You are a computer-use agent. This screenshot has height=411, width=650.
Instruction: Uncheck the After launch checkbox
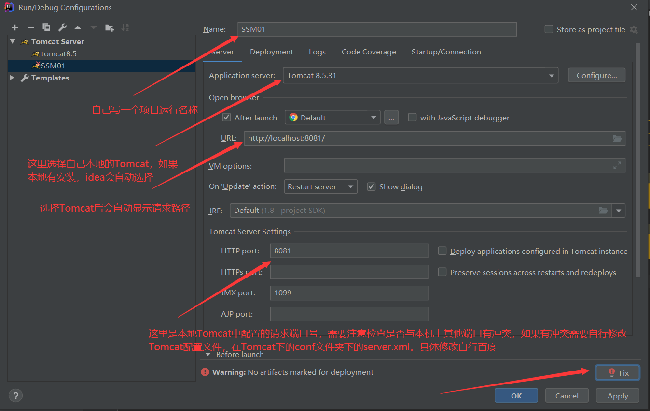point(226,117)
